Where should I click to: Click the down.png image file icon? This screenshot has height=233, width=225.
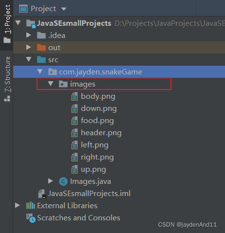pos(75,108)
